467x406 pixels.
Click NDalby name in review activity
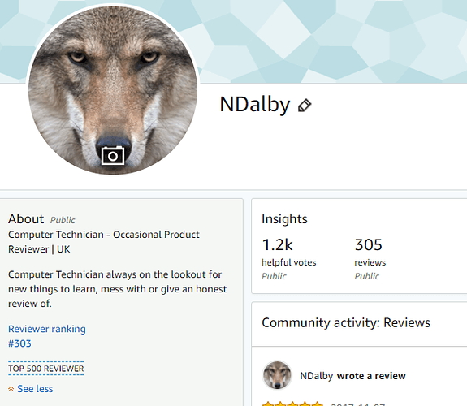pyautogui.click(x=316, y=376)
